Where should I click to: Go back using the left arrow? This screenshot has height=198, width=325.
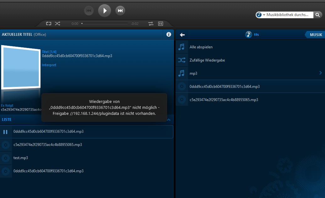click(x=182, y=35)
